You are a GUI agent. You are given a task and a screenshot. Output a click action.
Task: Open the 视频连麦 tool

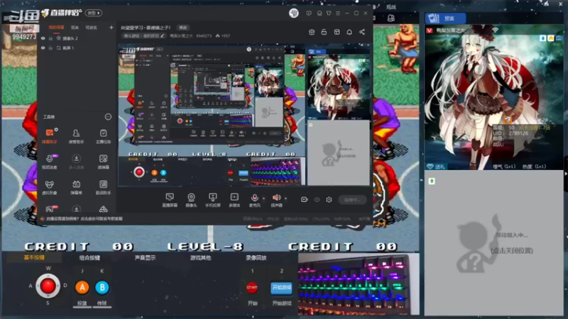(x=49, y=162)
